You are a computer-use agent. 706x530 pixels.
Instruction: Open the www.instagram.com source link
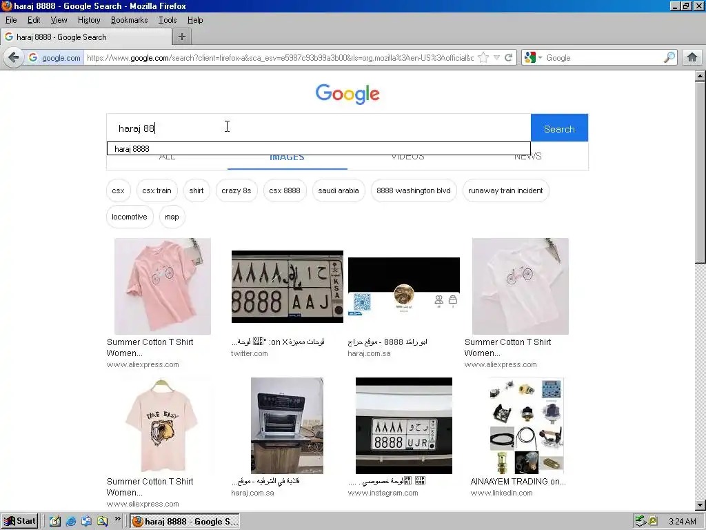point(383,493)
